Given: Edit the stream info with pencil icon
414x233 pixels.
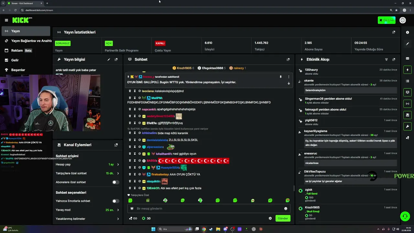Looking at the screenshot, I should (109, 60).
